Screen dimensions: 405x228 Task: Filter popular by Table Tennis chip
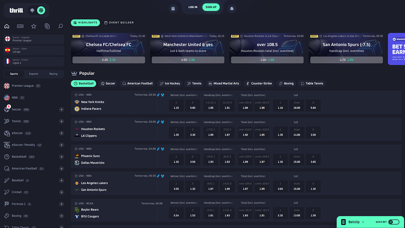pyautogui.click(x=312, y=84)
